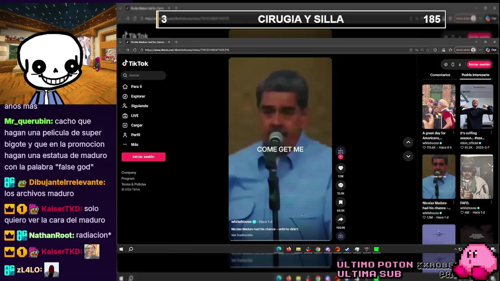Open browser settings ellipsis menu
Screen dimensions: 500x281
click(x=480, y=50)
